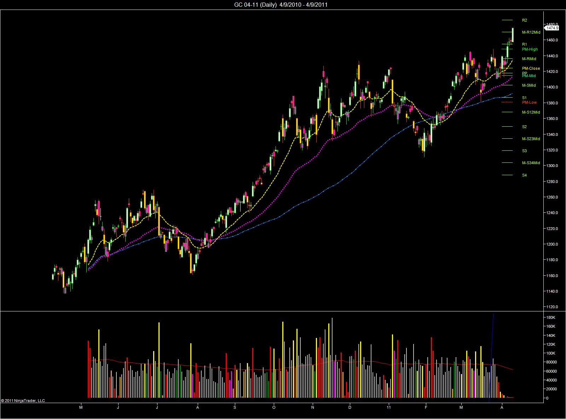
Task: Click 180K on the volume axis
Action: (x=551, y=317)
